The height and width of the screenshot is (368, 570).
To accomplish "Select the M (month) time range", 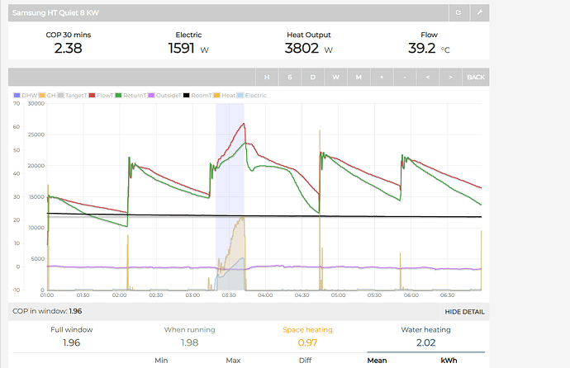I will 359,77.
